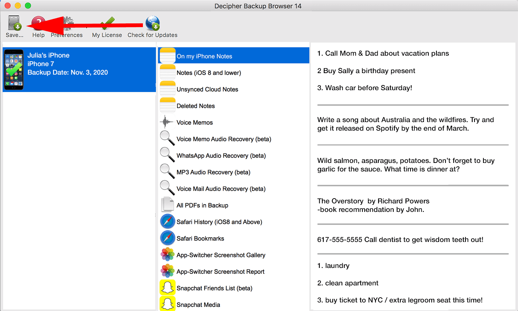Screen dimensions: 518x311
Task: Choose Unsynced Cloud Notes entry
Action: click(x=207, y=89)
